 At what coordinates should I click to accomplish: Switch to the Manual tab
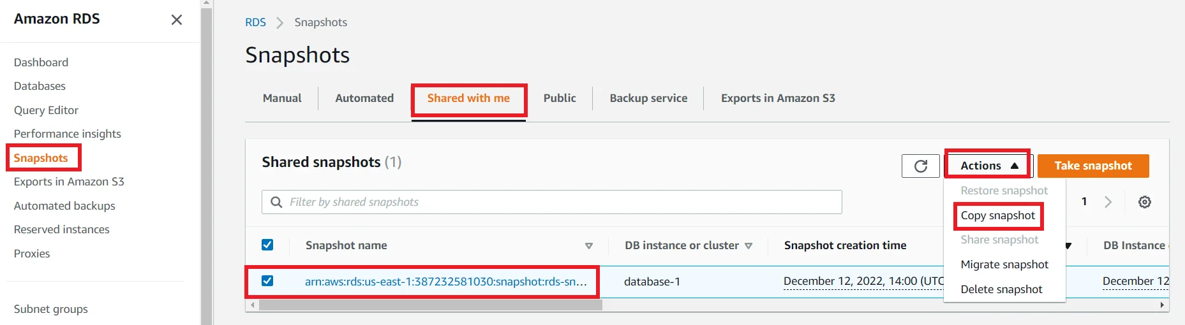point(282,98)
